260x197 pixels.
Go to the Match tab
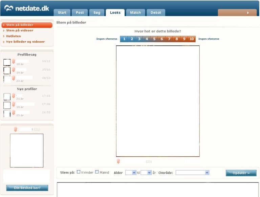coord(135,13)
